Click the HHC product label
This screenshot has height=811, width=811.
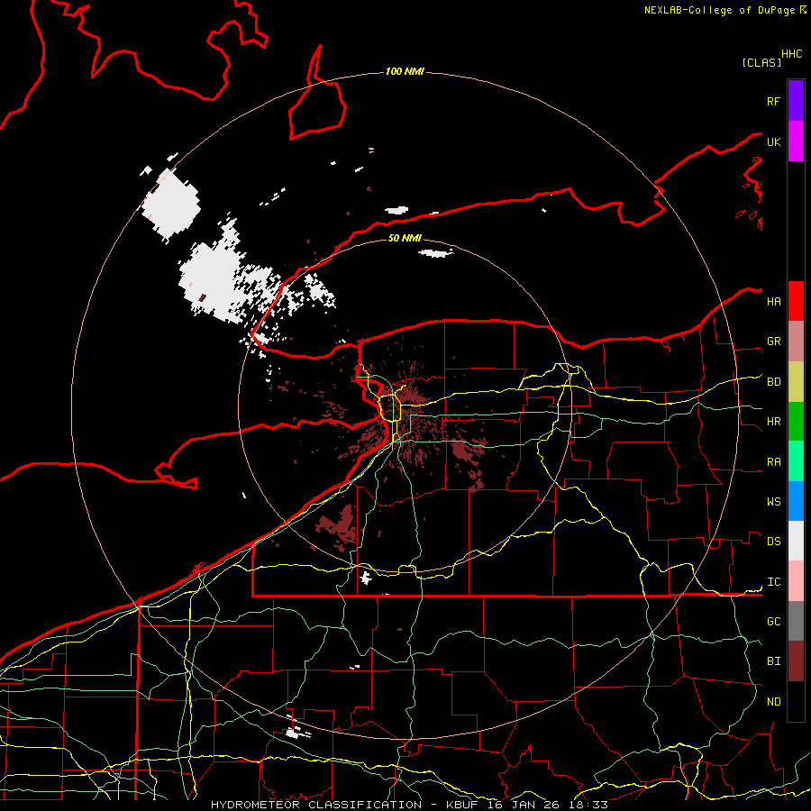[792, 54]
